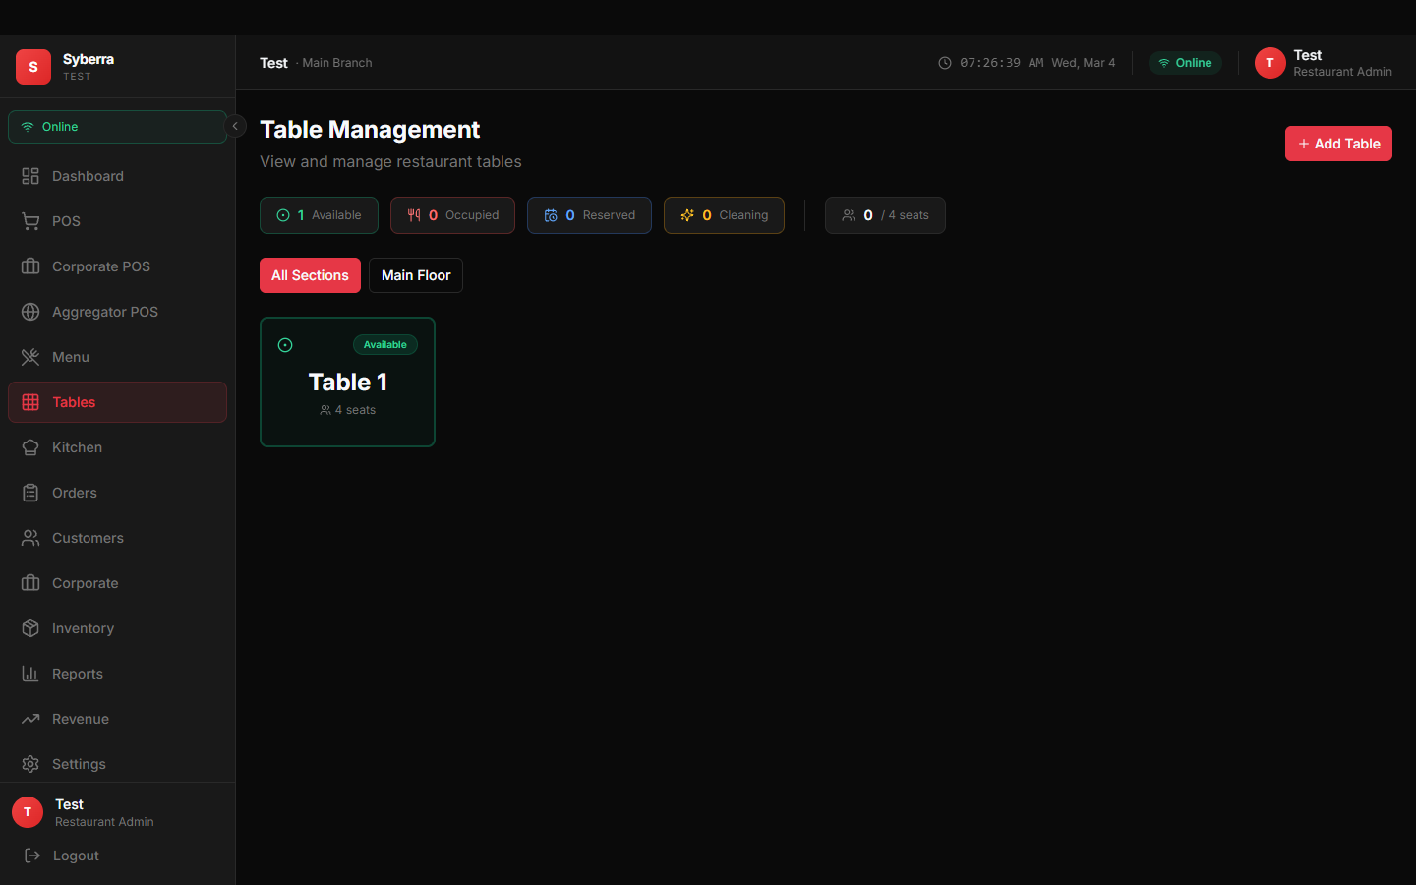Open Inventory using the box icon
This screenshot has width=1416, height=885.
[x=30, y=627]
